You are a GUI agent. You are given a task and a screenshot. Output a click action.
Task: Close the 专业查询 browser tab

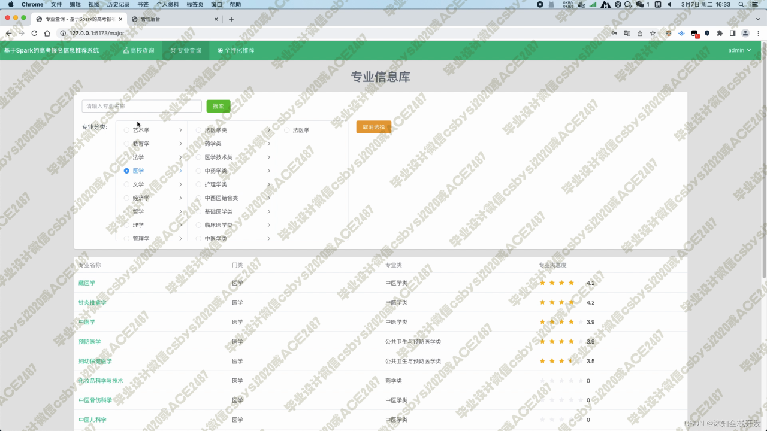(120, 19)
